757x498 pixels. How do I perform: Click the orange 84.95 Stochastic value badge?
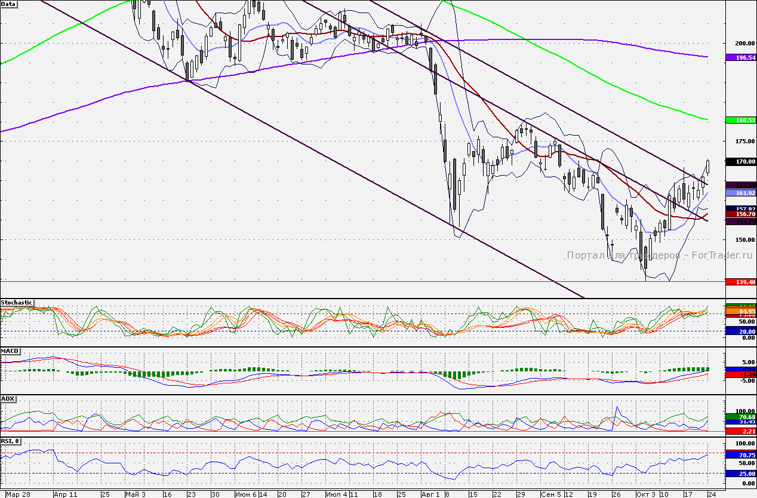(737, 311)
